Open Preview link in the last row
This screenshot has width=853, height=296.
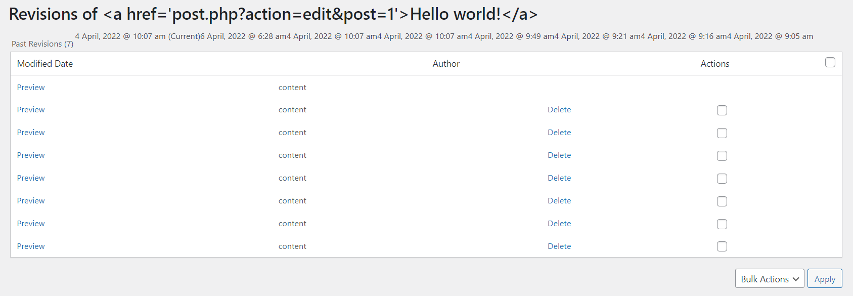[31, 246]
